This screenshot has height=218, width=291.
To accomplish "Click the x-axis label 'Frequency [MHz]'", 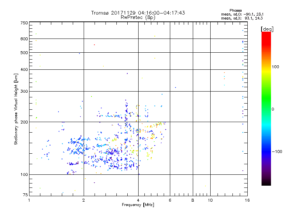I will 138,205.
